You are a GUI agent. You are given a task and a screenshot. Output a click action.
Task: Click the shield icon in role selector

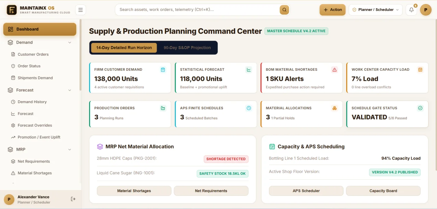354,10
